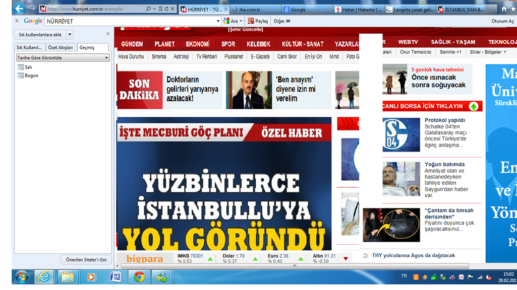Close the Google toolbar with its X
Screen dimensions: 517x290
pyautogui.click(x=17, y=21)
